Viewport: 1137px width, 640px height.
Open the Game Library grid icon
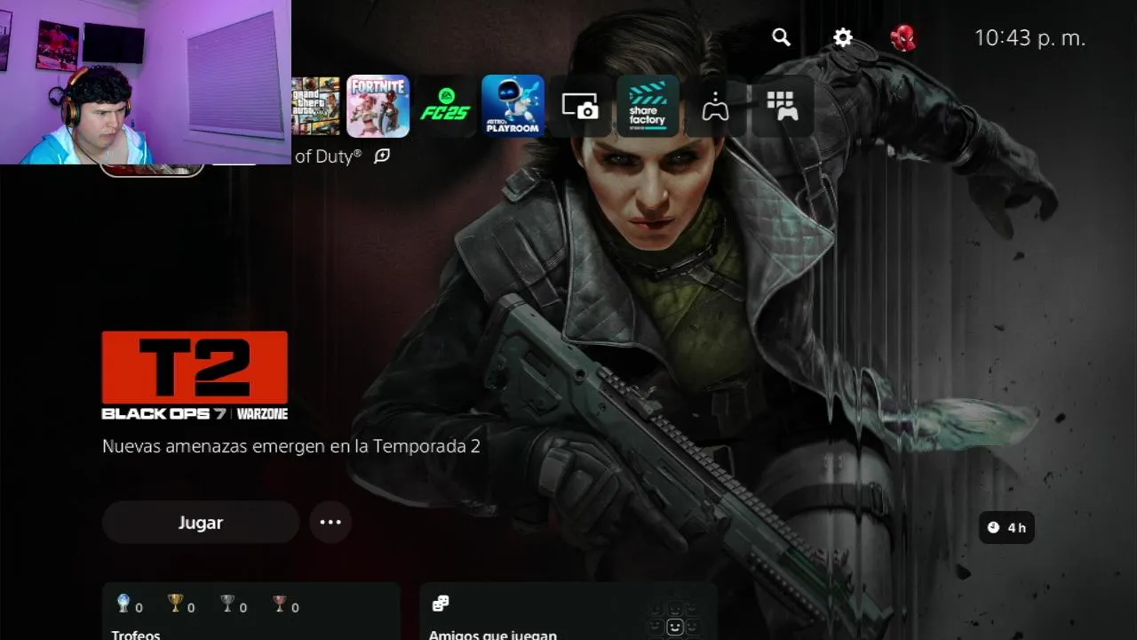[x=783, y=106]
